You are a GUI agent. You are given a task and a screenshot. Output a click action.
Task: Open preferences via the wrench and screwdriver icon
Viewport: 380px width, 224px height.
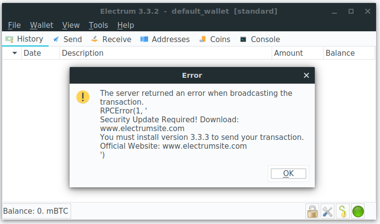(x=327, y=211)
